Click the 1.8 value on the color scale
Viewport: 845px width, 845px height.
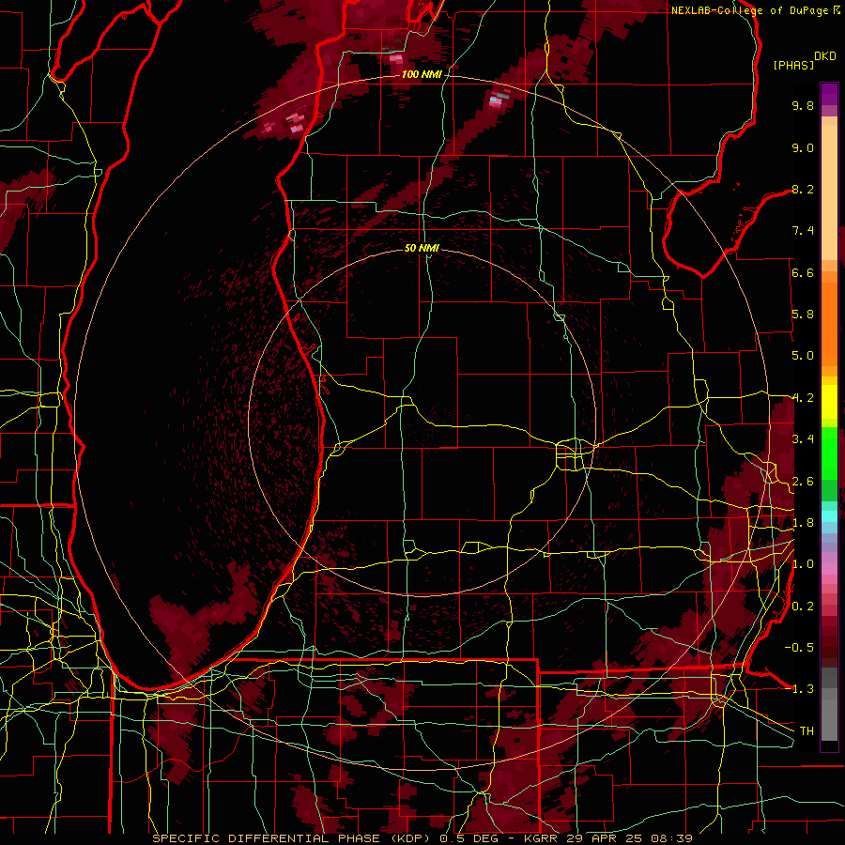(x=803, y=523)
